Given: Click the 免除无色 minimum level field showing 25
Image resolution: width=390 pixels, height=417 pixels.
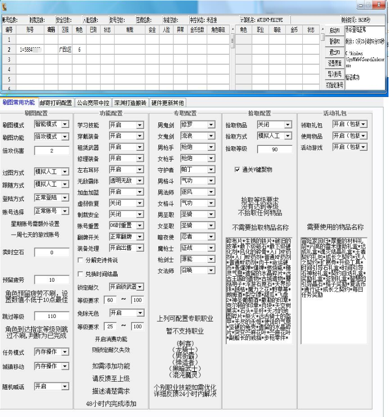Looking at the screenshot, I should tap(110, 326).
